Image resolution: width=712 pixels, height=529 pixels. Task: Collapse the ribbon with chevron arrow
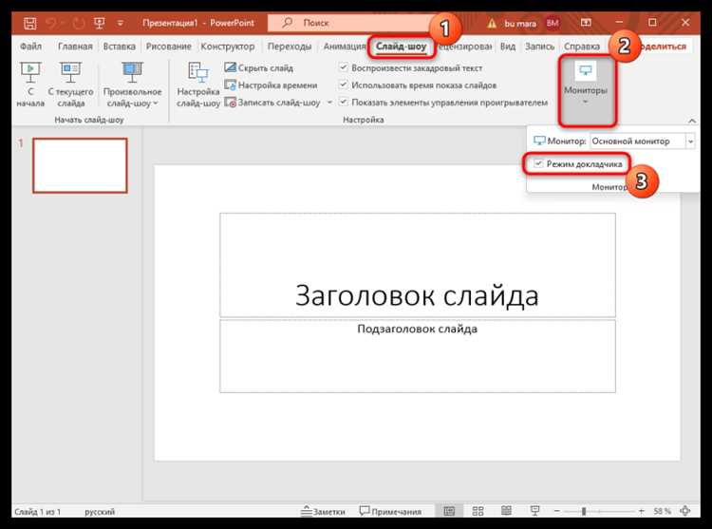[691, 121]
